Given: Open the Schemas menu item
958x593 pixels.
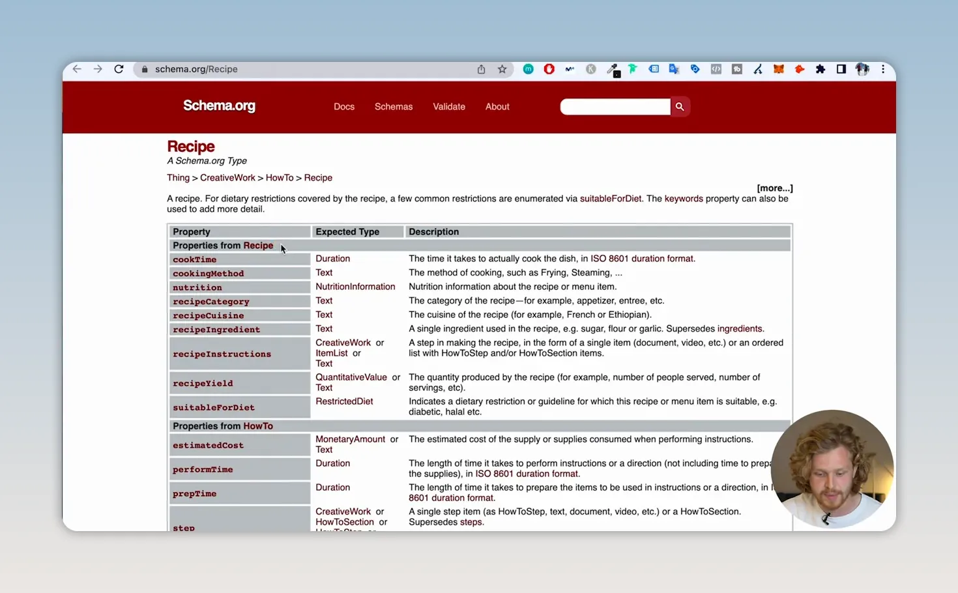Looking at the screenshot, I should [x=394, y=107].
